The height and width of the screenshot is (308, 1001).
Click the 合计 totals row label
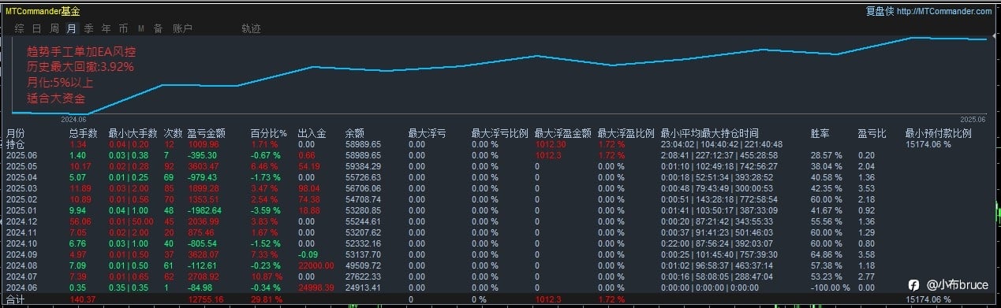coord(16,300)
